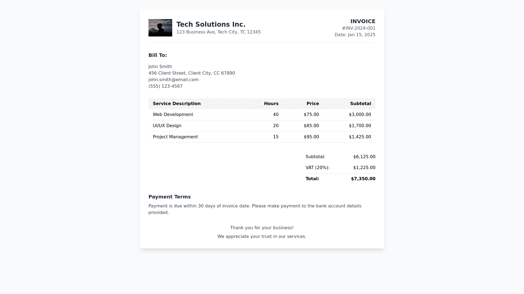Click the Tech Solutions Inc. heading

click(x=211, y=24)
